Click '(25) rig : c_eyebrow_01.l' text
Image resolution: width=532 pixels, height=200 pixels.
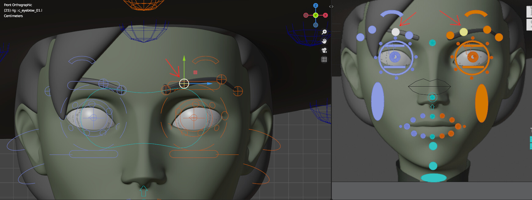point(23,10)
